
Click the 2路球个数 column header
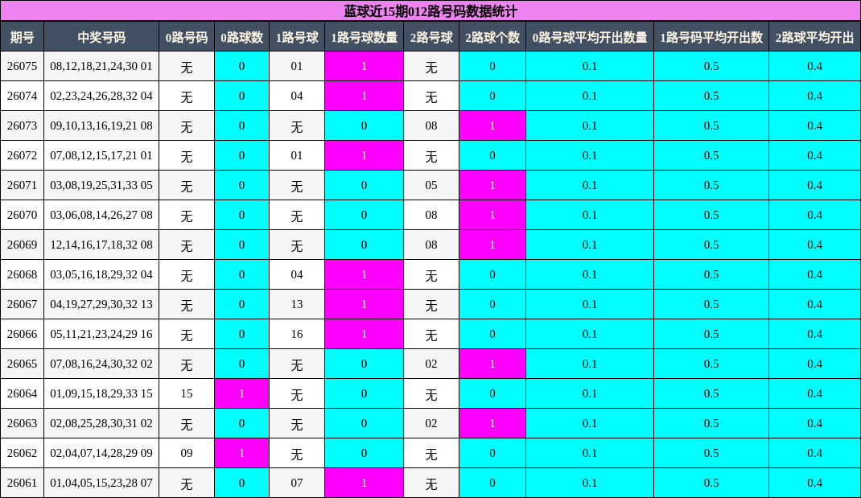tap(492, 37)
